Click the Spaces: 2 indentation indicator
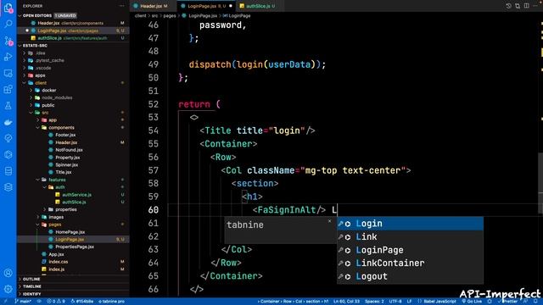 [374, 302]
